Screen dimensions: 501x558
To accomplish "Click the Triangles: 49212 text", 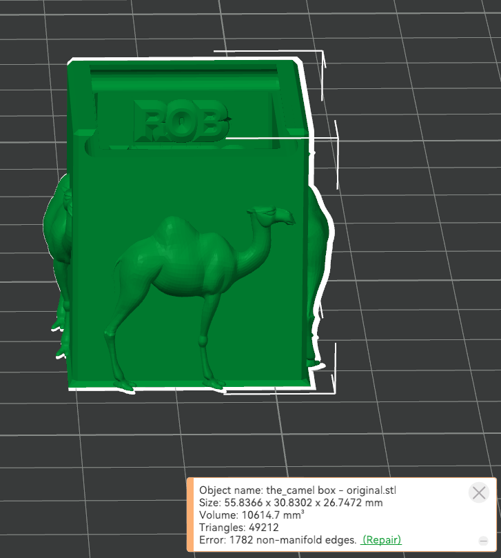I will click(x=239, y=528).
